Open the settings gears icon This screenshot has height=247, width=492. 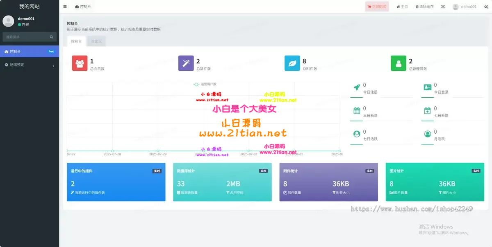[x=486, y=7]
